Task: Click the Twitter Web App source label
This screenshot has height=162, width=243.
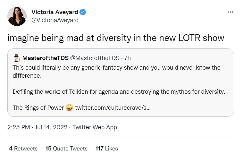Action: coord(95,127)
